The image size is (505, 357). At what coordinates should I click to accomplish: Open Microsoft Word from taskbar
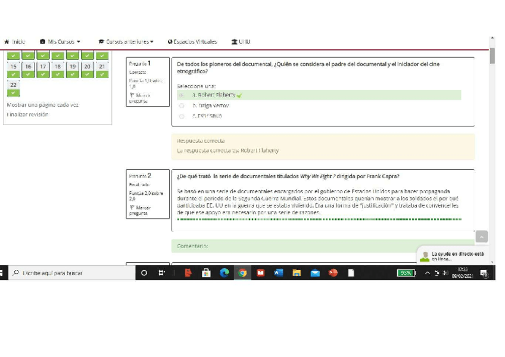click(278, 273)
